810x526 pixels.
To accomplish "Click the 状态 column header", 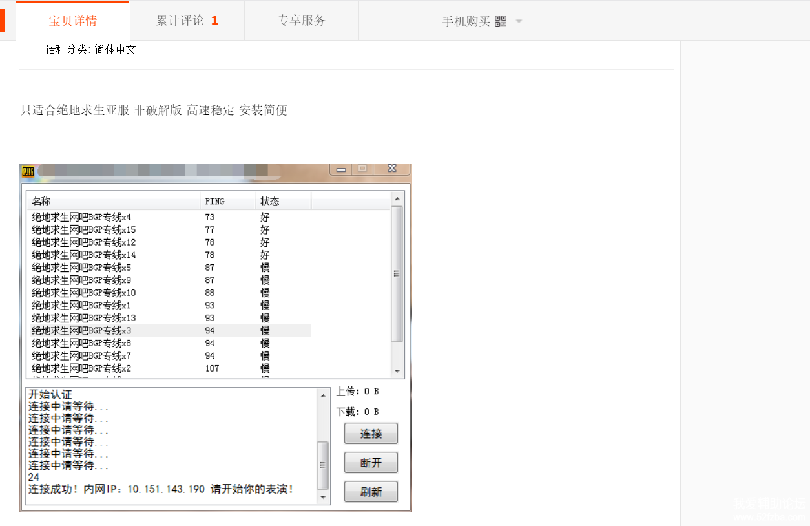I will 283,201.
